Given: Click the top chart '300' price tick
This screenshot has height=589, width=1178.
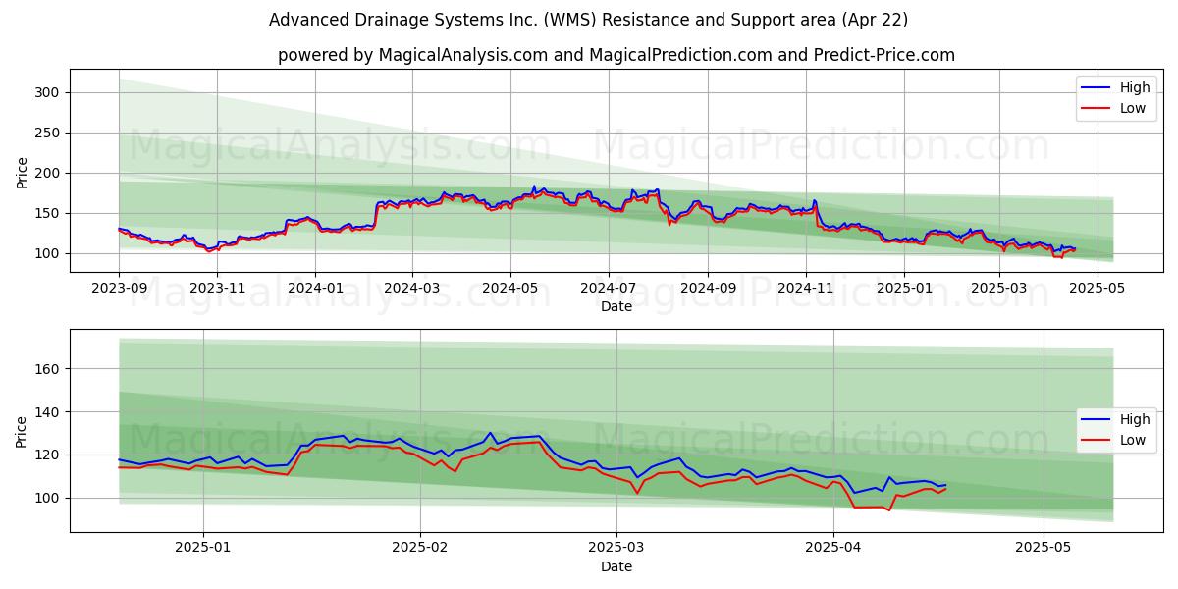Looking at the screenshot, I should click(49, 92).
